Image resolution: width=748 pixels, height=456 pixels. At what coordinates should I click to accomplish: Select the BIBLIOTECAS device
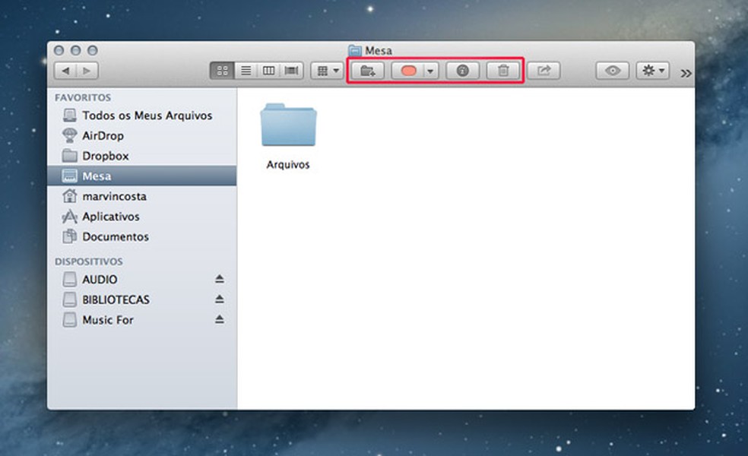pyautogui.click(x=141, y=299)
